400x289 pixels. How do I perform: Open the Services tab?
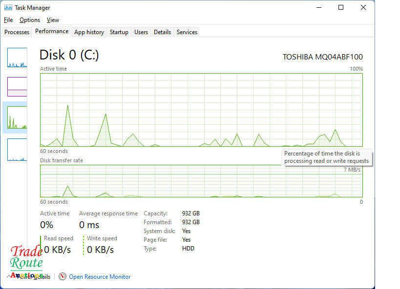pyautogui.click(x=187, y=32)
